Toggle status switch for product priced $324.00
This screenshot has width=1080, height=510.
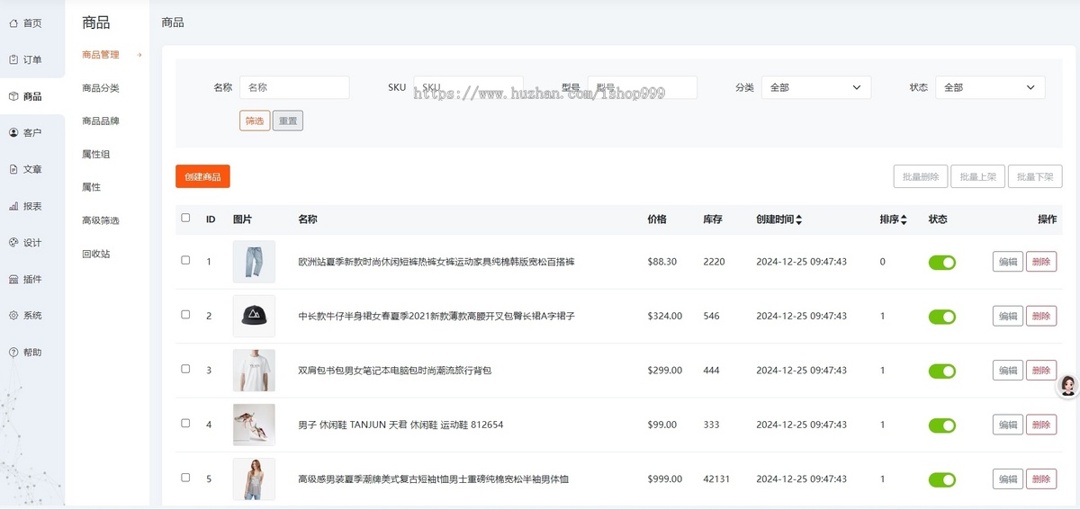click(942, 317)
